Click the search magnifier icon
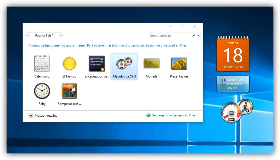The height and width of the screenshot is (160, 280). 193,35
